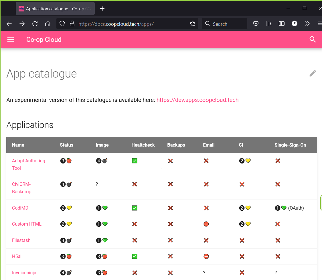
Task: Click the Email no-entry sign for H5ai
Action: pyautogui.click(x=206, y=256)
